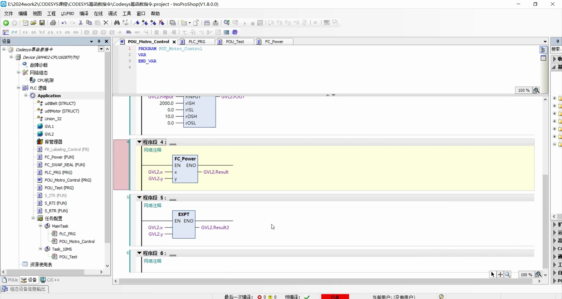Click the login gear icon
Image resolution: width=562 pixels, height=299 pixels.
tap(227, 23)
